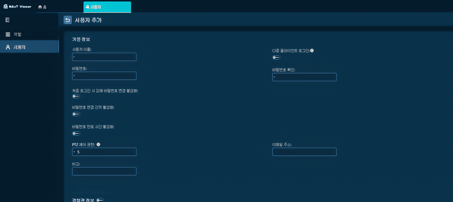Collapse the sidebar with the hamburger icon
Screen dimensions: 453x202
tap(8, 20)
